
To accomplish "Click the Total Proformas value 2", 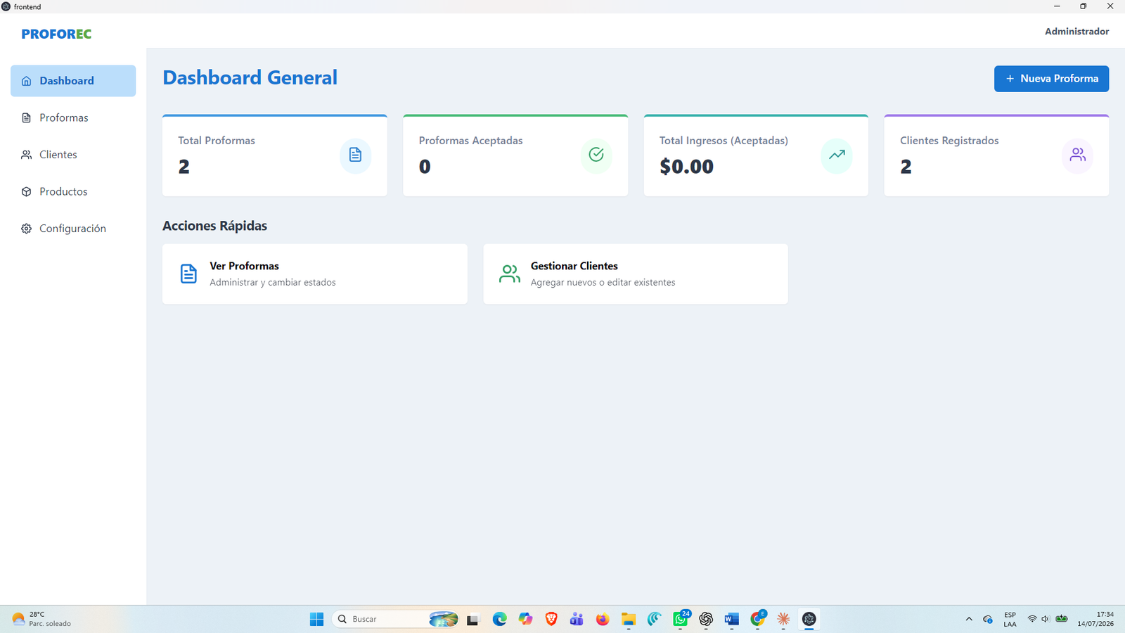I will coord(184,167).
